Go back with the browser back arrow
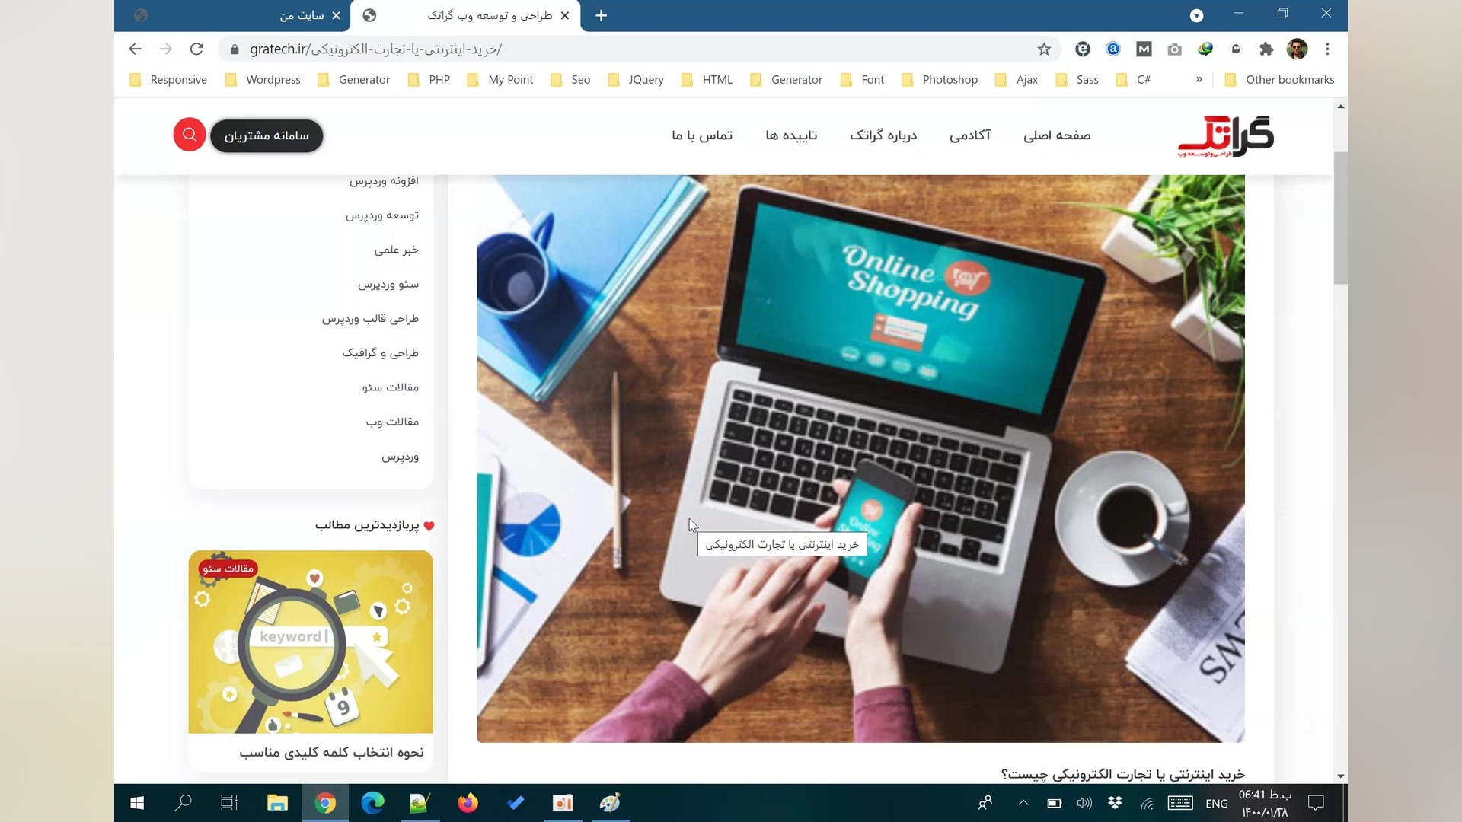Image resolution: width=1462 pixels, height=822 pixels. point(135,49)
